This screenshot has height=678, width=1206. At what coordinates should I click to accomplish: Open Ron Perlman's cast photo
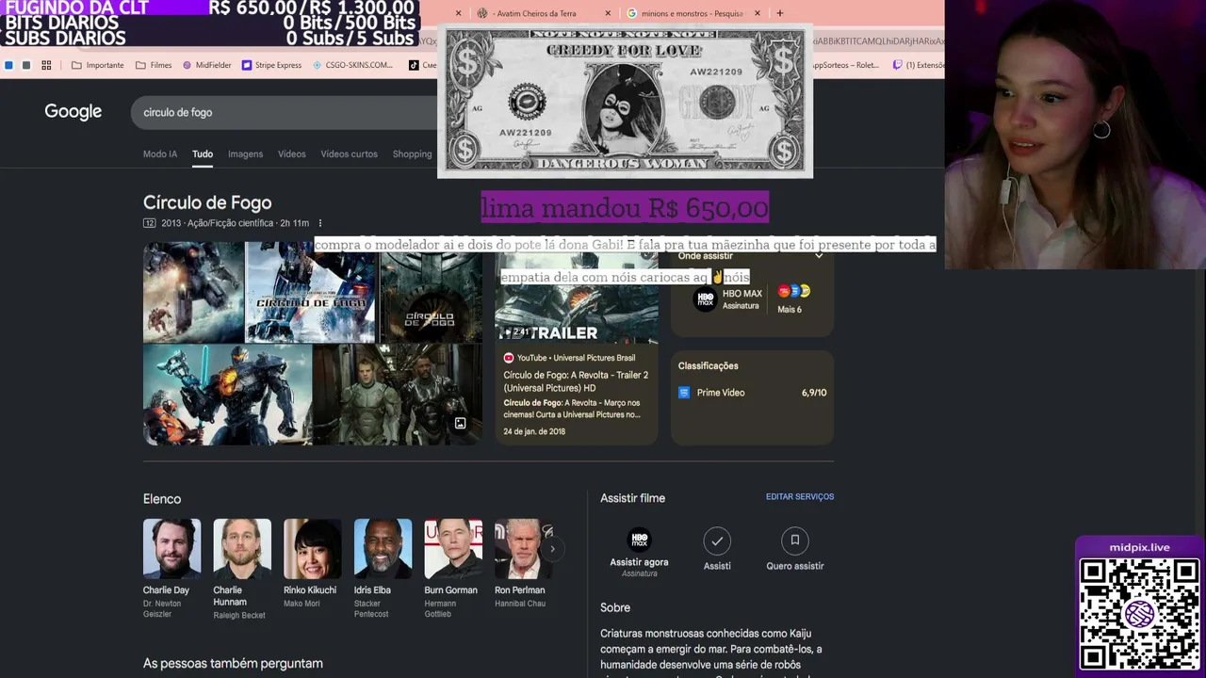click(523, 548)
